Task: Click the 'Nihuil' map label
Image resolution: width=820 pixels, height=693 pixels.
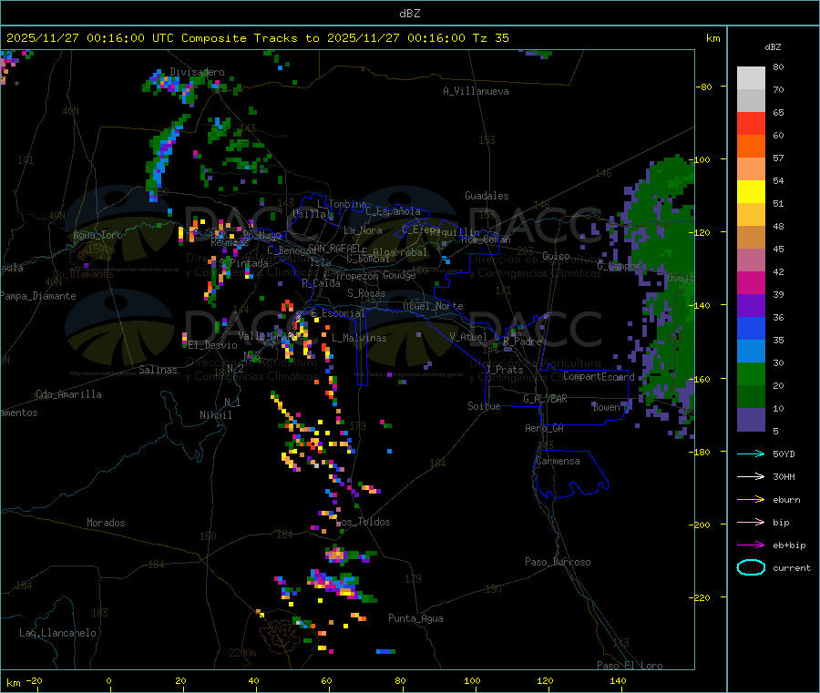Action: pyautogui.click(x=215, y=415)
